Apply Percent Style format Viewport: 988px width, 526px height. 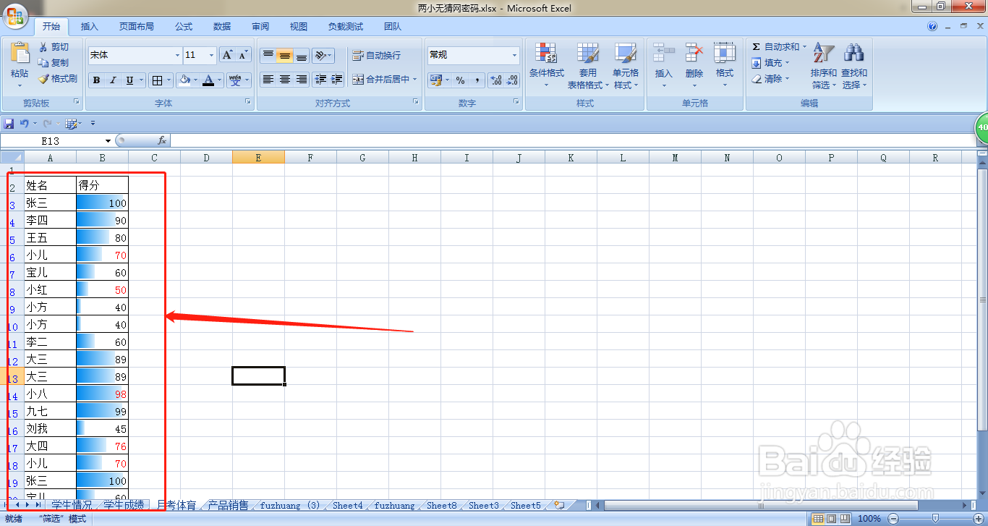click(460, 80)
